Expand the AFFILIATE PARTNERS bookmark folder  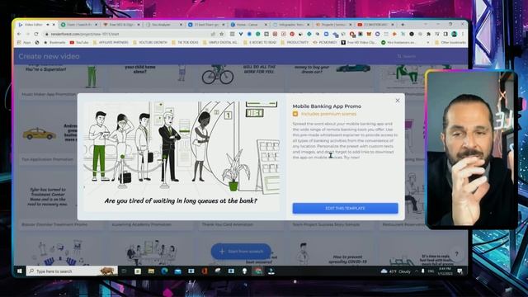click(111, 42)
